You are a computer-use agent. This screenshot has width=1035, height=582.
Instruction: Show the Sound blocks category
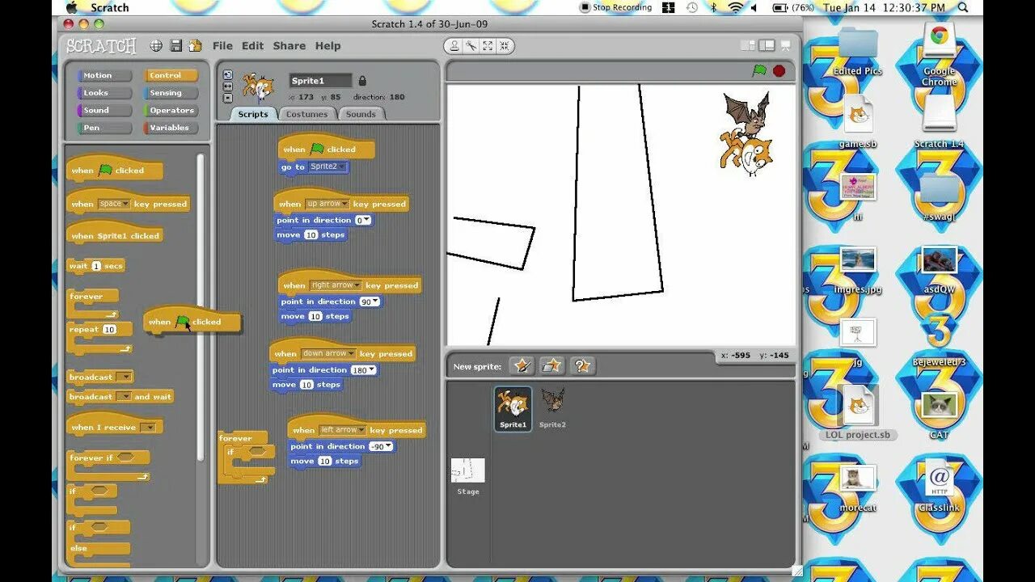(105, 110)
